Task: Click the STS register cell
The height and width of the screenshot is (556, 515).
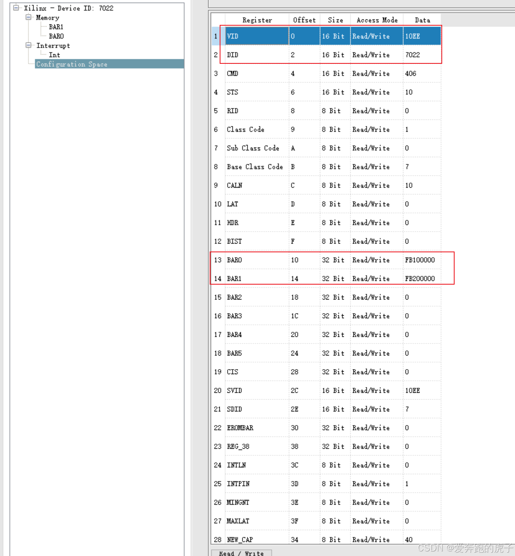Action: coord(257,92)
